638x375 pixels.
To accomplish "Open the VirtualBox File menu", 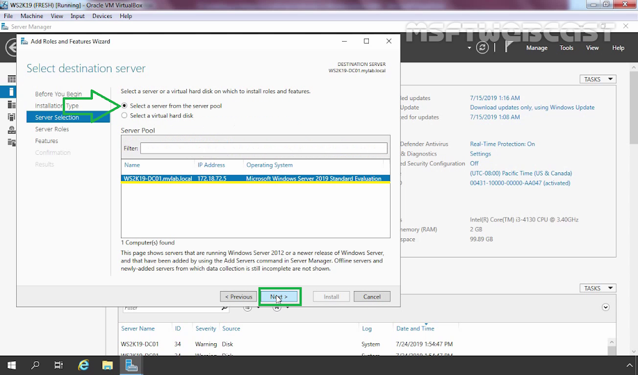I will point(8,16).
